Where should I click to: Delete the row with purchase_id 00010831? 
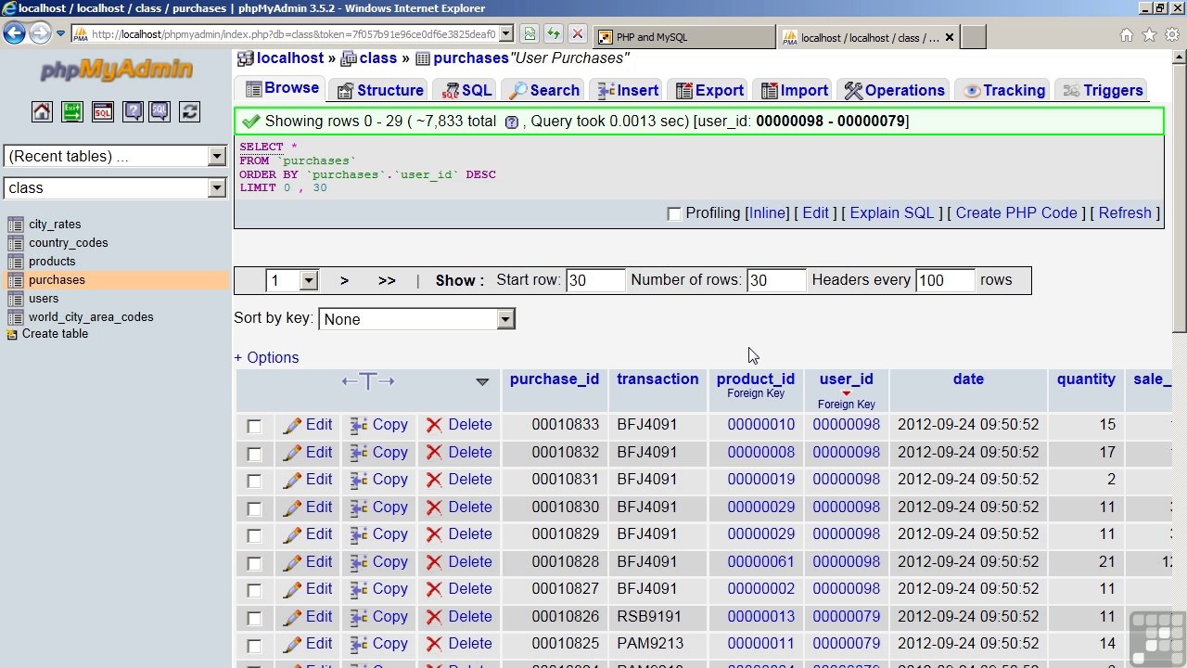click(x=459, y=480)
